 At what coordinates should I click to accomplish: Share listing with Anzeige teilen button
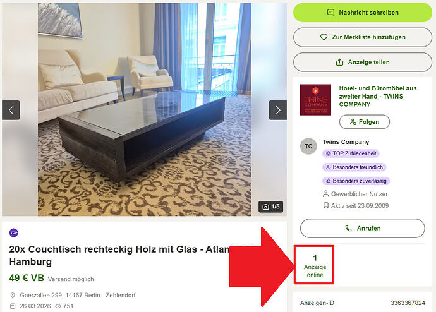coord(363,63)
